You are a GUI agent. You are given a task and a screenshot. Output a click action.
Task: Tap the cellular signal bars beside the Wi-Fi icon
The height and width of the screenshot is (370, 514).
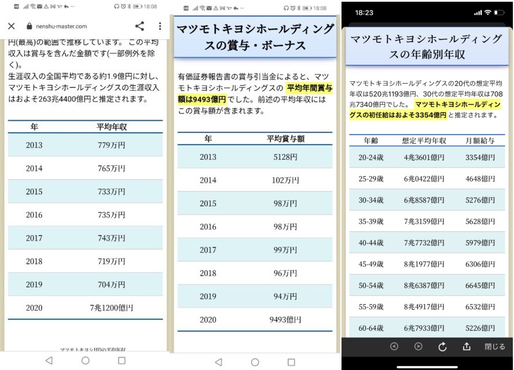[478, 13]
